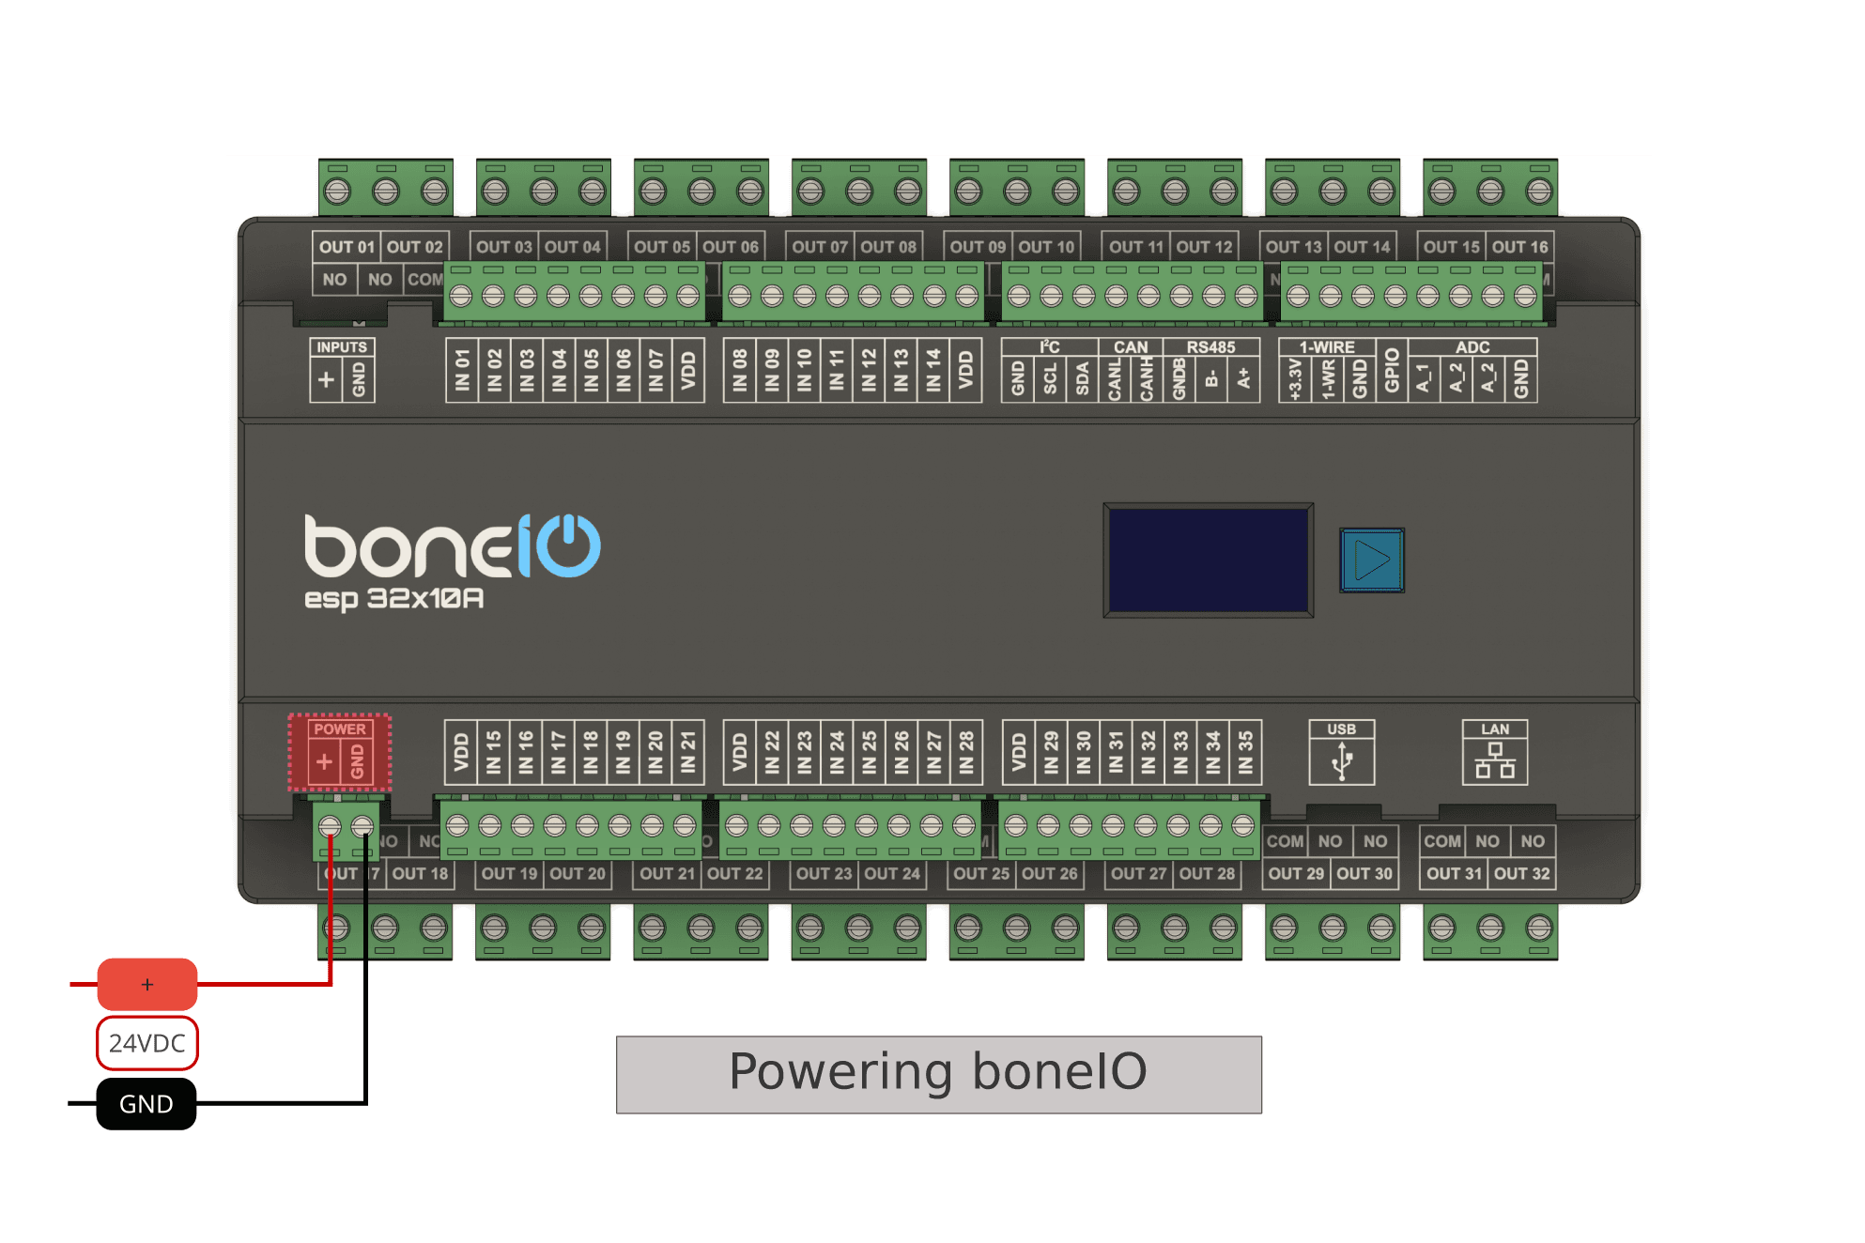Image resolution: width=1865 pixels, height=1243 pixels.
Task: Click the blue play button beside the display
Action: coord(1371,560)
